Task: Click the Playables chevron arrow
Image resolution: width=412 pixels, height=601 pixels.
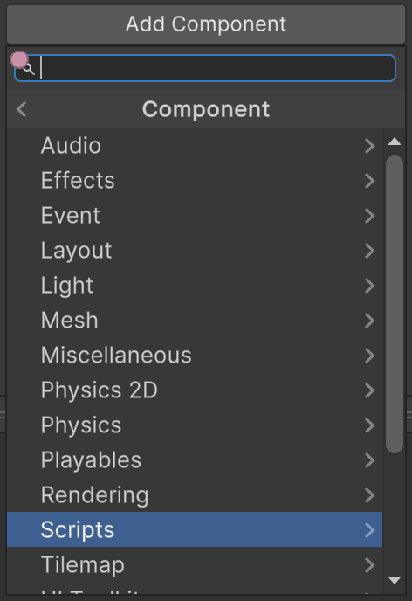Action: 369,460
